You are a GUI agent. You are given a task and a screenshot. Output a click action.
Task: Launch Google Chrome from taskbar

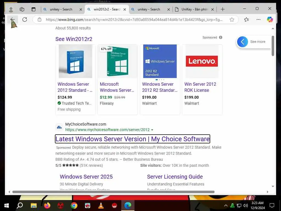tap(74, 206)
